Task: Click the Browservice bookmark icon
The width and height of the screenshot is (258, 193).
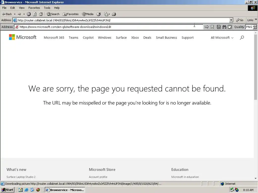Action: point(212,27)
